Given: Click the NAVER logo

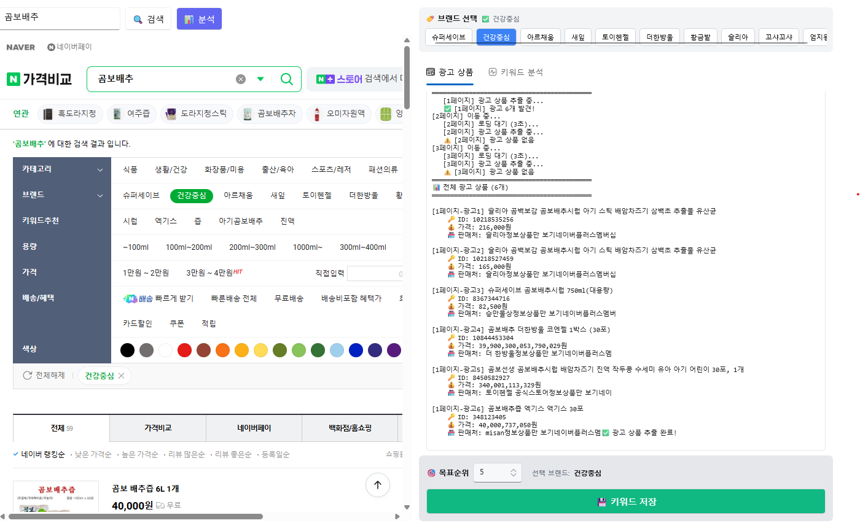Looking at the screenshot, I should coord(20,47).
